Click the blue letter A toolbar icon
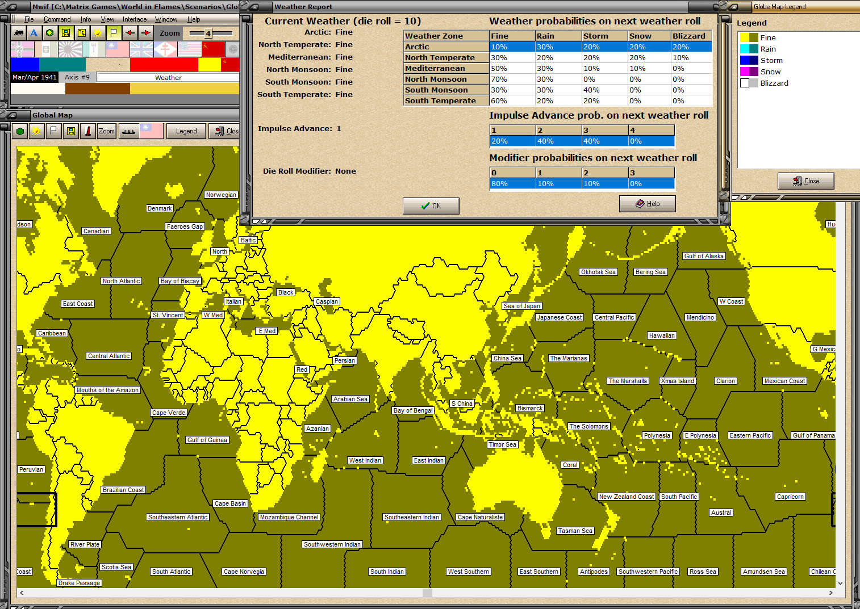 point(34,33)
